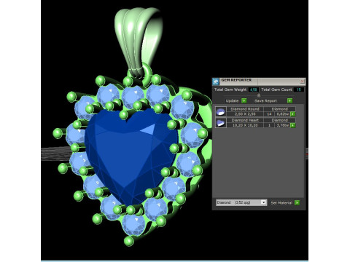Click the quantity '14' cell
Viewport: 350px width, 262px height.
tap(269, 114)
